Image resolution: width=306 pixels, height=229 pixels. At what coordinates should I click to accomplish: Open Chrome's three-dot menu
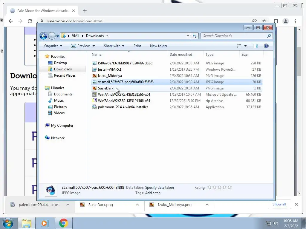click(295, 21)
